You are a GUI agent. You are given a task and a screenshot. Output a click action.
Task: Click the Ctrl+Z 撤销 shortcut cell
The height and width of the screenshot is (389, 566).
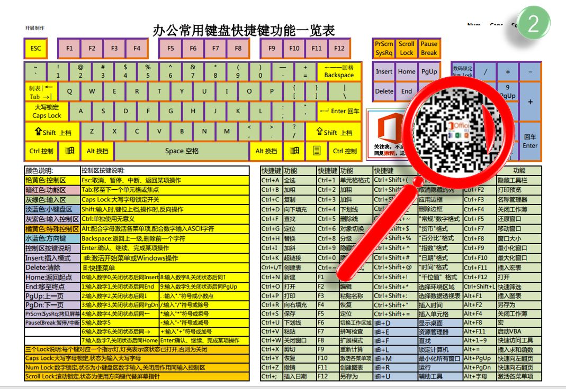[x=288, y=367]
